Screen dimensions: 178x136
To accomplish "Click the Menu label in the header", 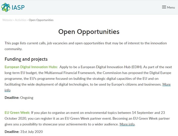I will tap(171, 7).
